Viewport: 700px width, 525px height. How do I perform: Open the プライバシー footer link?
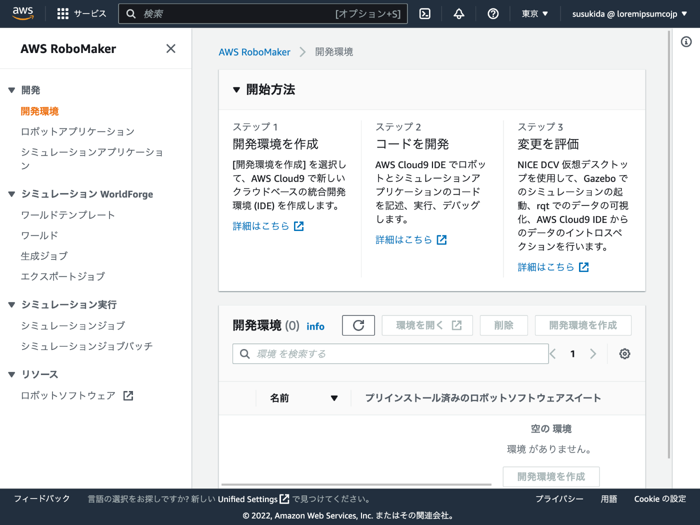point(559,499)
